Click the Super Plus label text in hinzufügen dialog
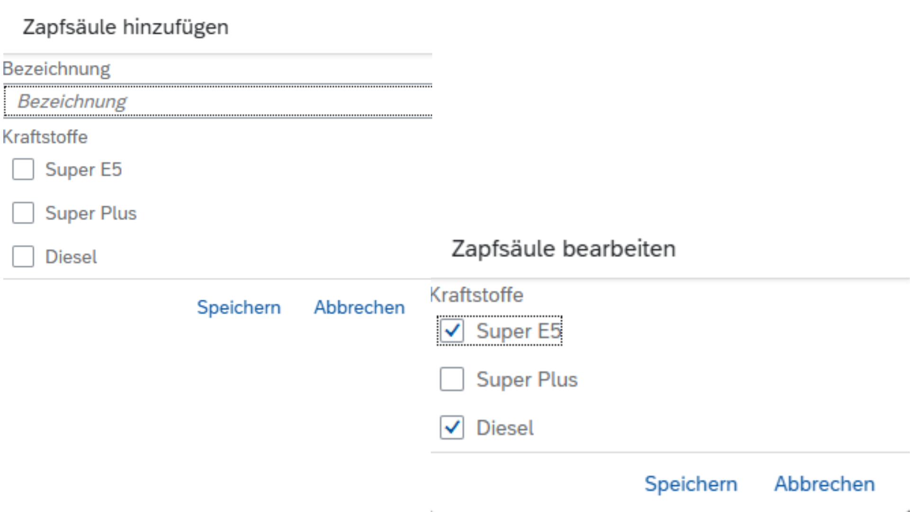910x512 pixels. (91, 213)
